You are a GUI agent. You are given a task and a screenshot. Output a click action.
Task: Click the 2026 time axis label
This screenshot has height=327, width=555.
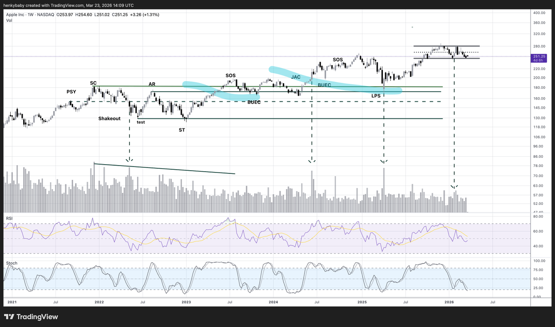pyautogui.click(x=449, y=302)
